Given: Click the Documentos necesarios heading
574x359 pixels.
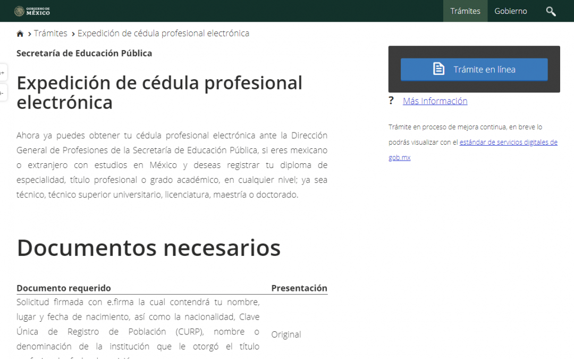Looking at the screenshot, I should 149,248.
